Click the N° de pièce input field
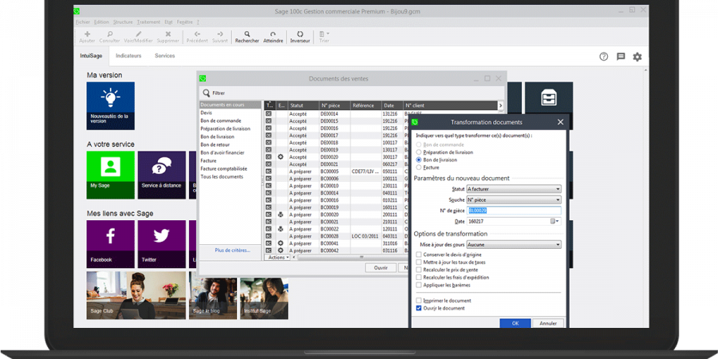The height and width of the screenshot is (359, 718). coord(514,211)
